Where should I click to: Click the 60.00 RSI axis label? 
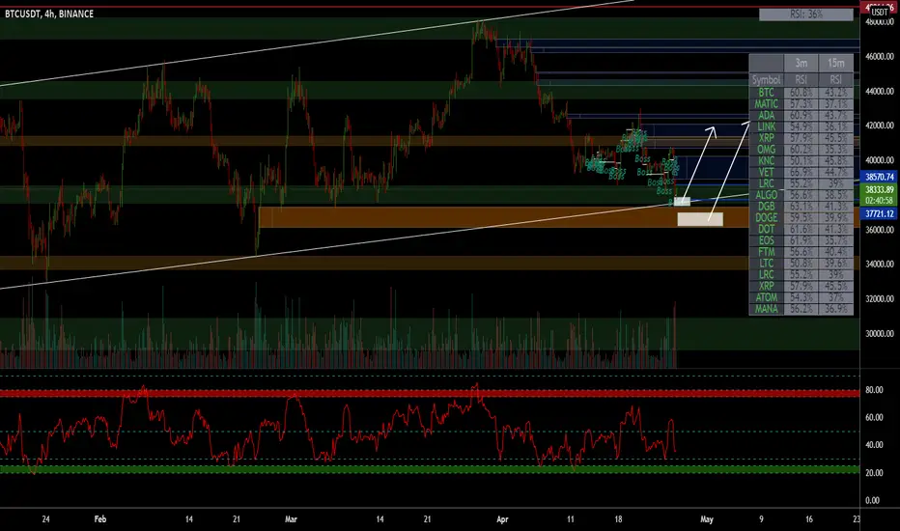(x=874, y=417)
